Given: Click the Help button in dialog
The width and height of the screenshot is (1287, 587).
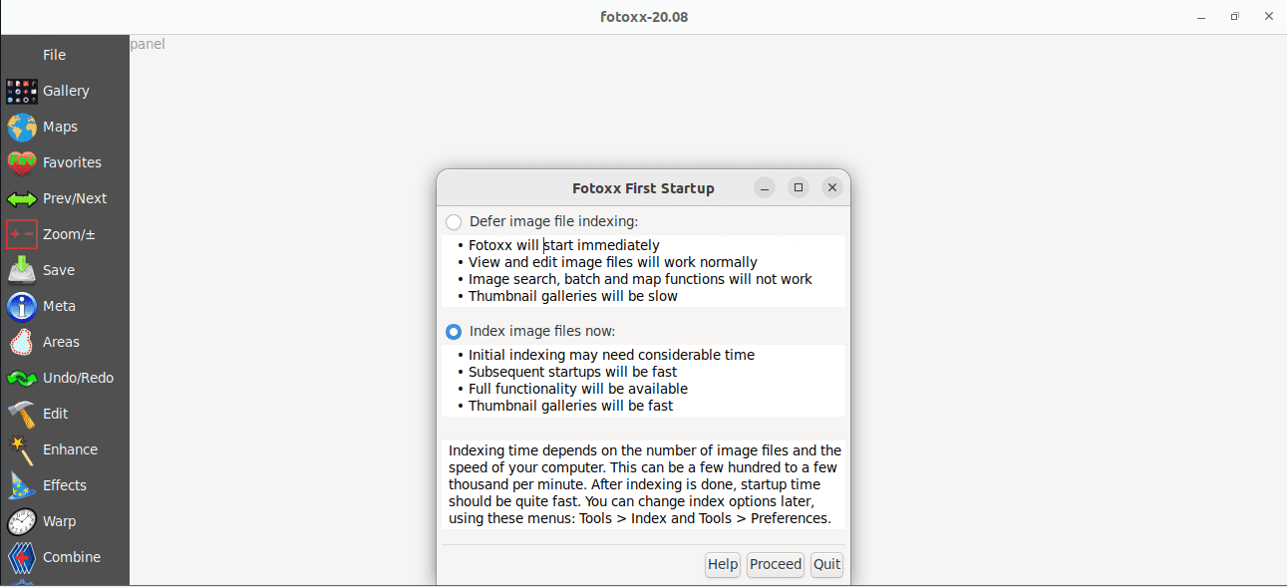Looking at the screenshot, I should pos(722,565).
